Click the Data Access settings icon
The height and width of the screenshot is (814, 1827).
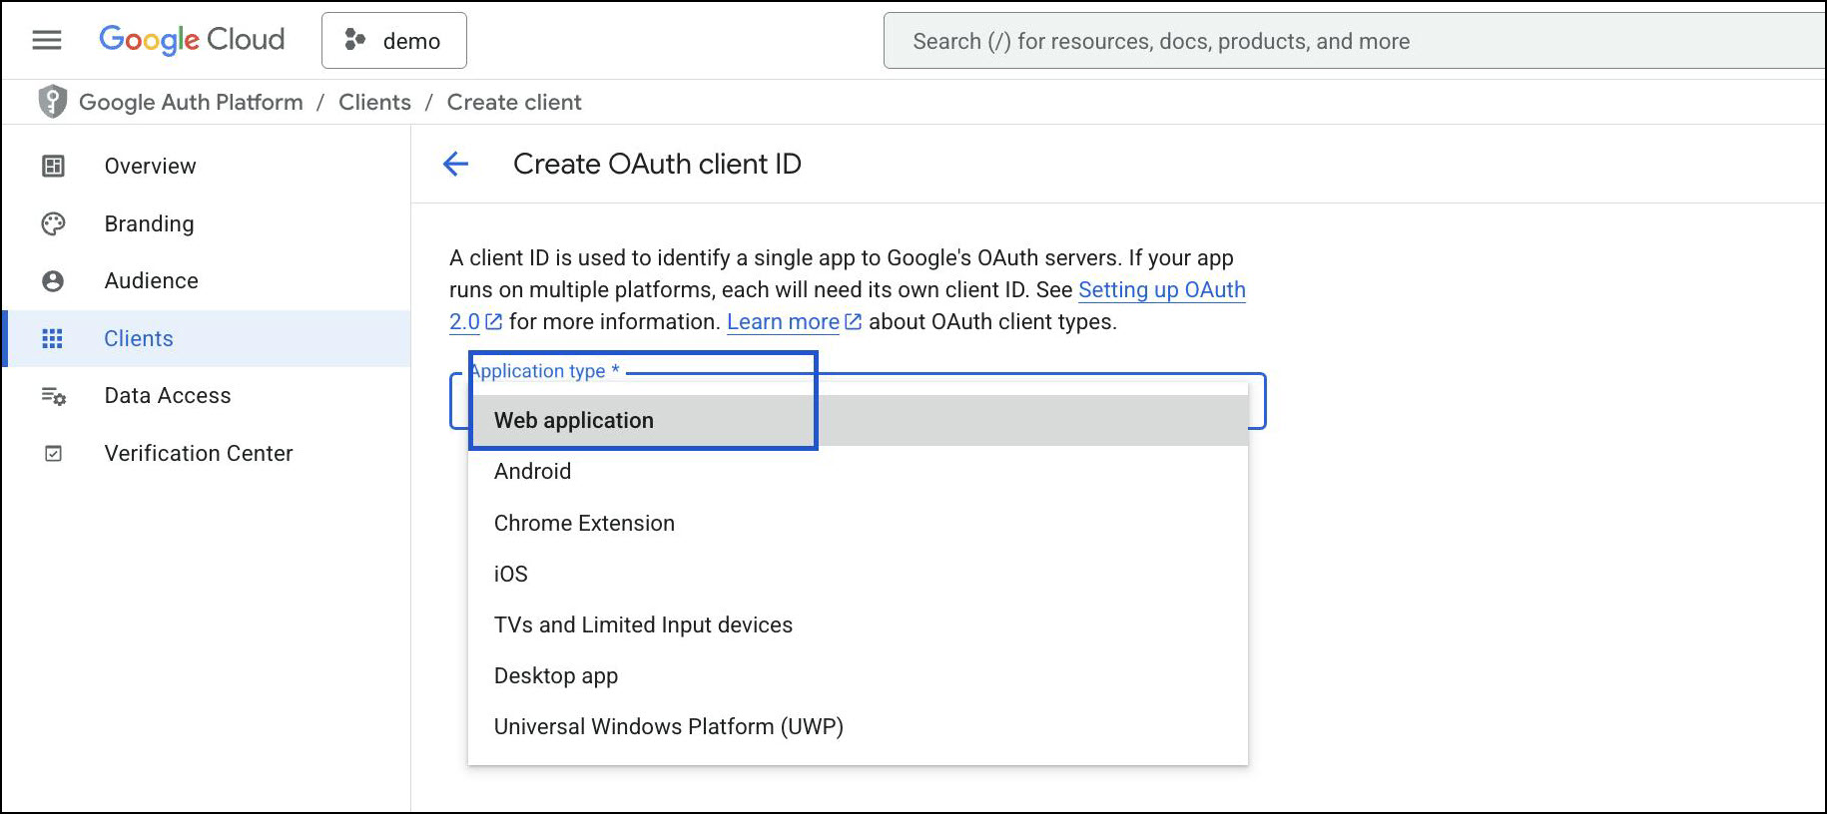[x=53, y=396]
